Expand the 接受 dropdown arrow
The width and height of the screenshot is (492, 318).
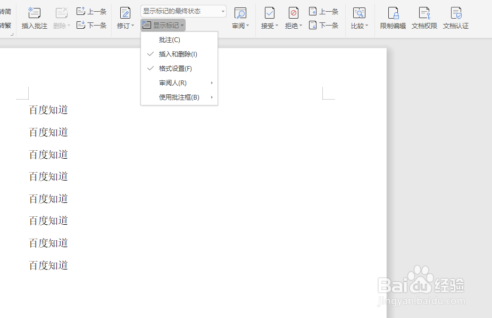[277, 26]
